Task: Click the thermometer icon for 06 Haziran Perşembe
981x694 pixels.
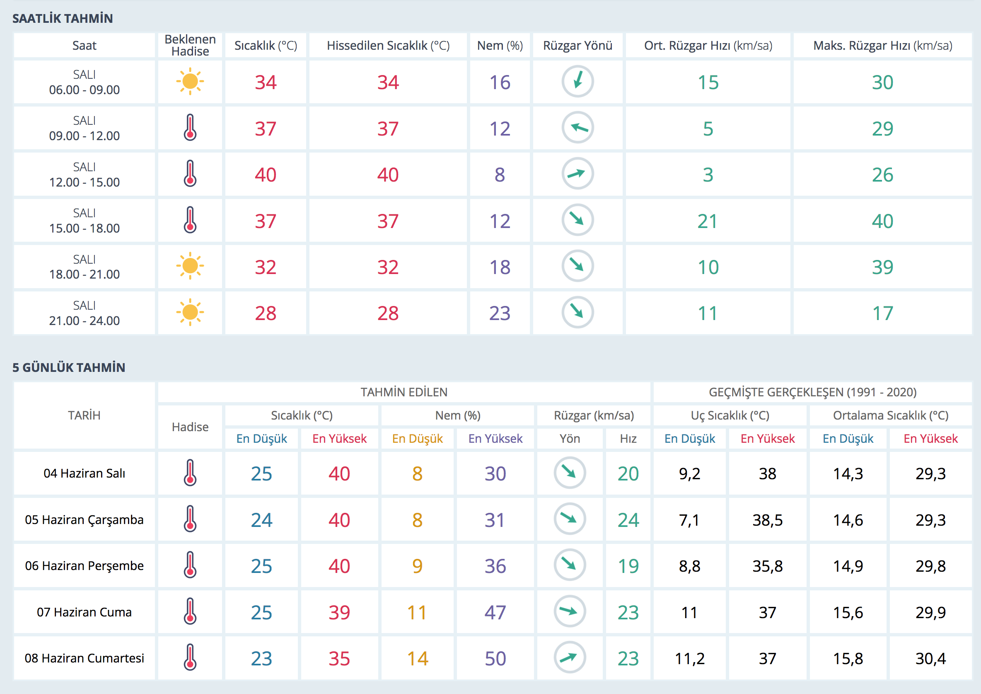Action: [x=190, y=565]
